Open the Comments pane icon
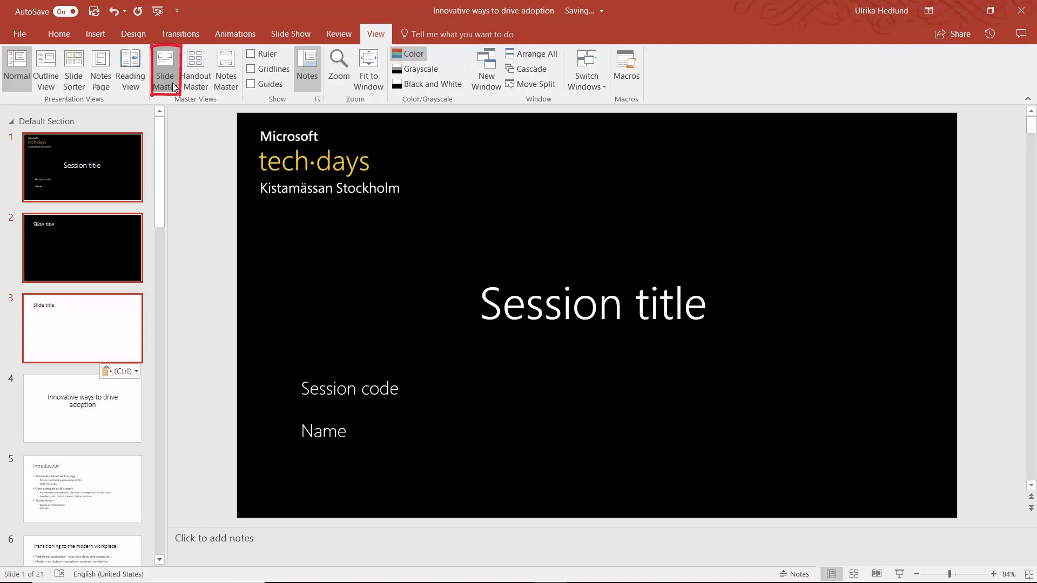This screenshot has height=583, width=1037. tap(1021, 33)
